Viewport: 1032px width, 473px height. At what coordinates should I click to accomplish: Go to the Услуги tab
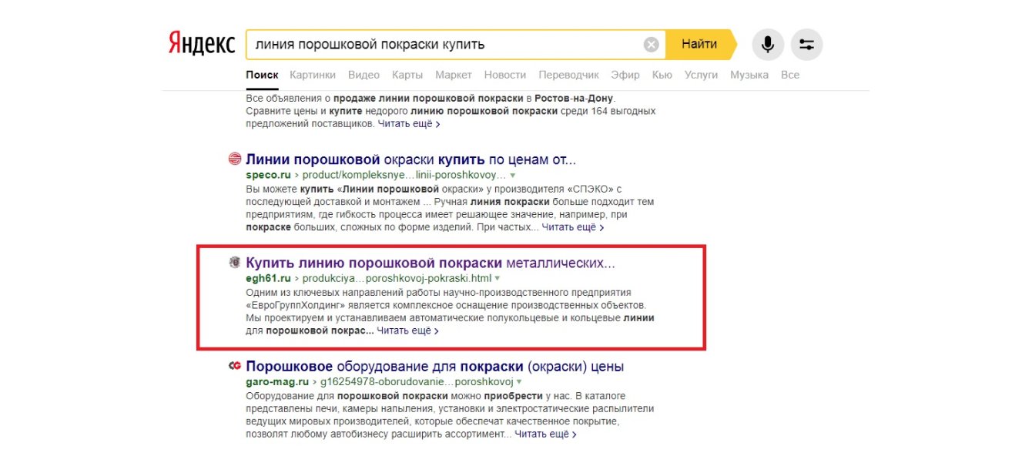pos(701,75)
